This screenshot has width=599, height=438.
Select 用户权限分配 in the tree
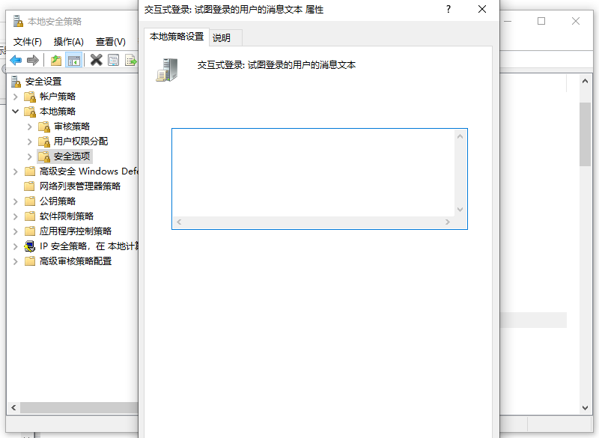tap(80, 141)
